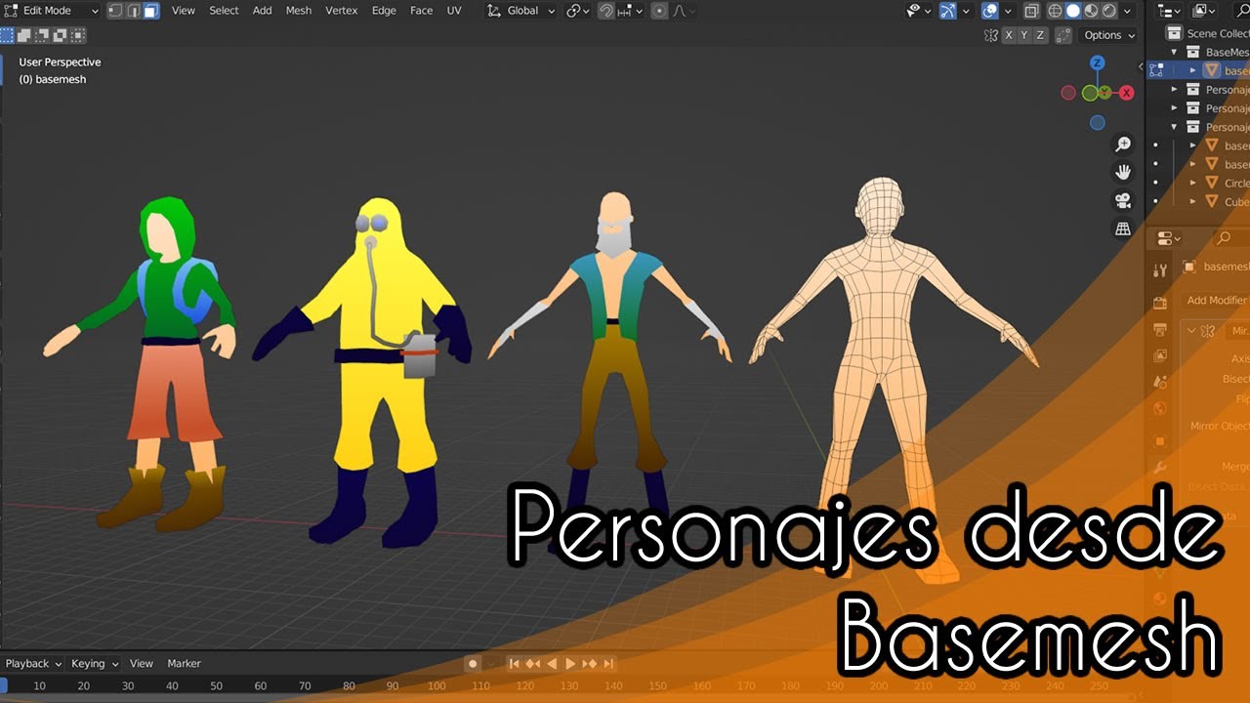Open the View menu in viewport header

pyautogui.click(x=183, y=11)
